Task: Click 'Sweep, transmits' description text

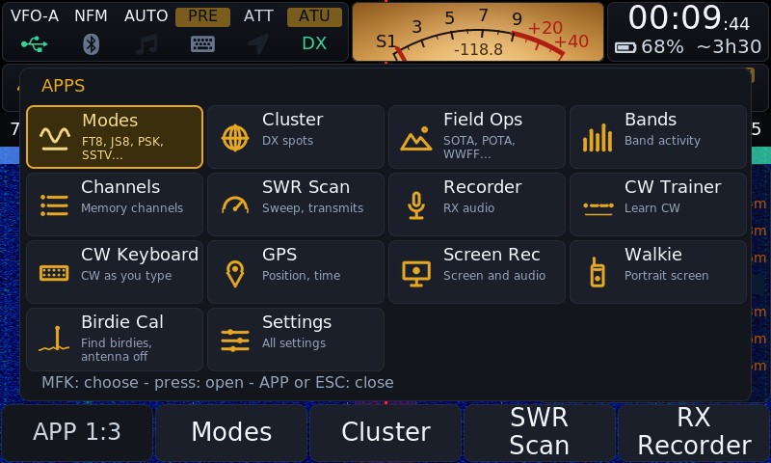Action: (312, 208)
